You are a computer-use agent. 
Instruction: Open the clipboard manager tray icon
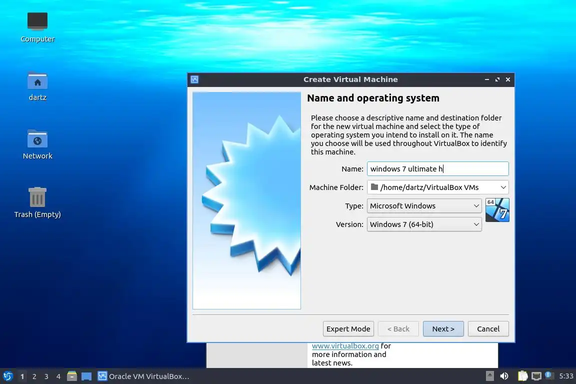[522, 376]
